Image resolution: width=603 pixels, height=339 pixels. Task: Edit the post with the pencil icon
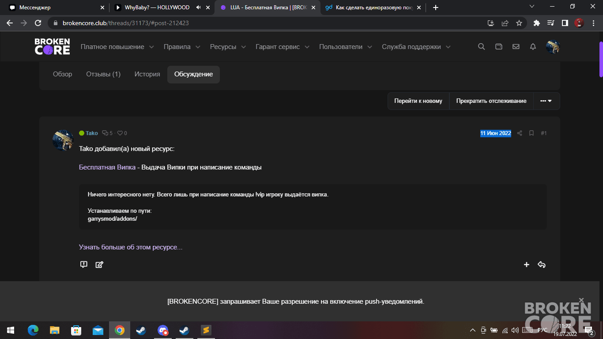(99, 264)
